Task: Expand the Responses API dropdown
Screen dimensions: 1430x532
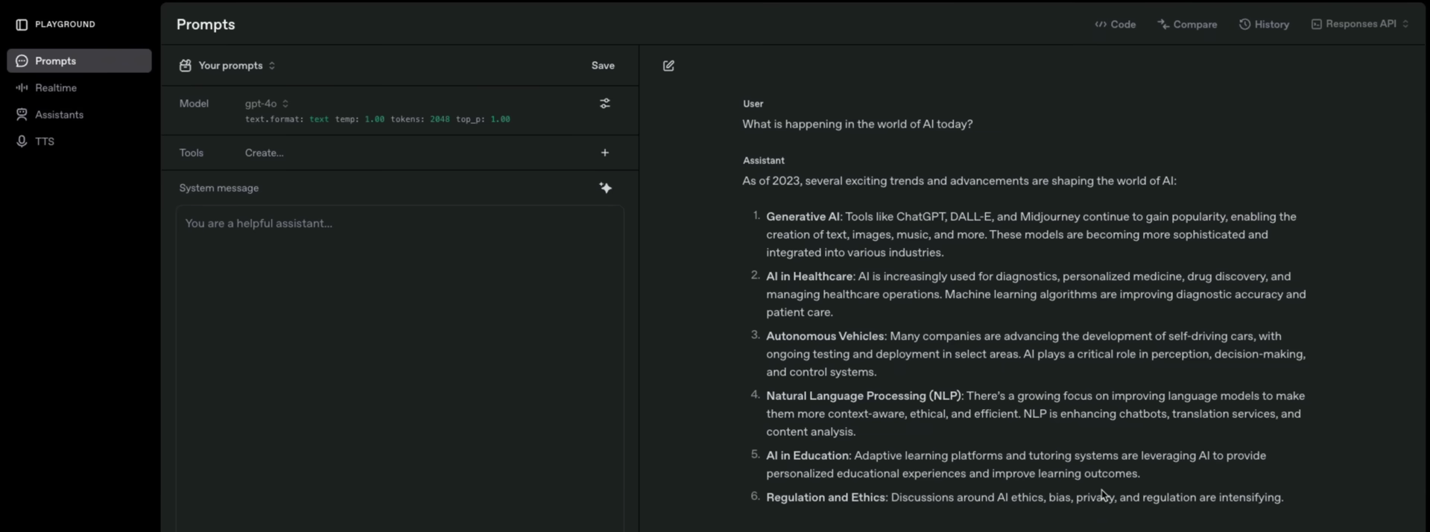Action: coord(1360,24)
